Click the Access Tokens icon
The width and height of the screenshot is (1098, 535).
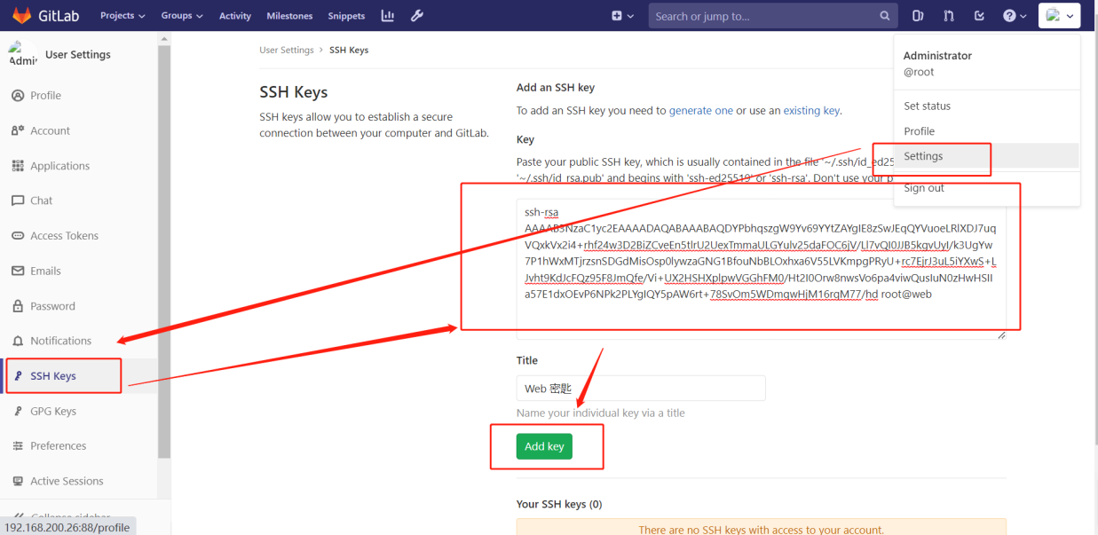click(x=18, y=236)
